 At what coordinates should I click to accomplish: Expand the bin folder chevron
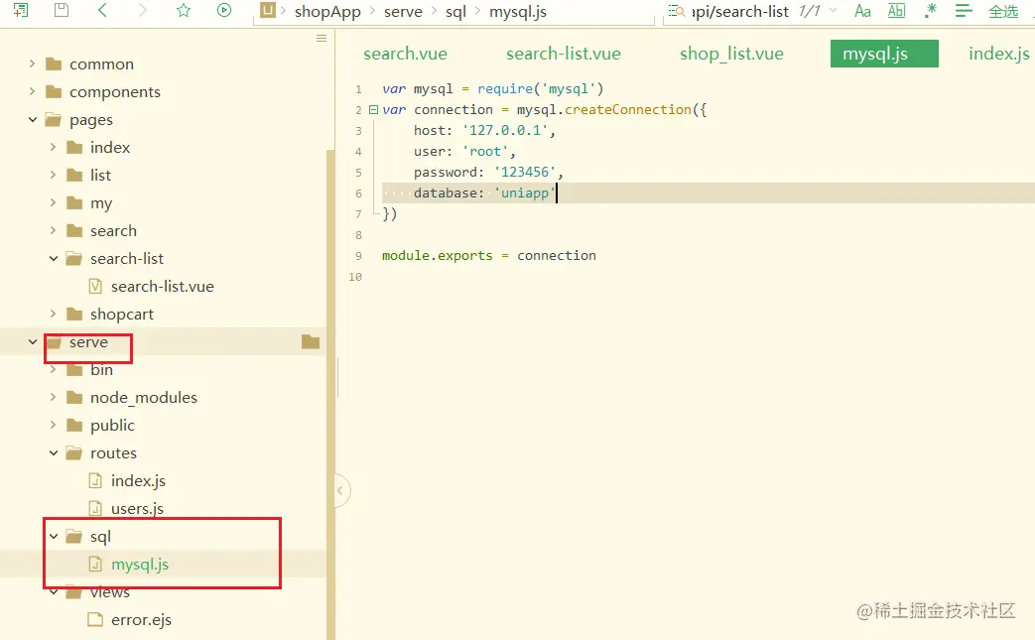(54, 369)
